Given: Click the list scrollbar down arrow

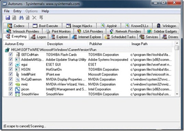Looking at the screenshot, I should 177,94.
